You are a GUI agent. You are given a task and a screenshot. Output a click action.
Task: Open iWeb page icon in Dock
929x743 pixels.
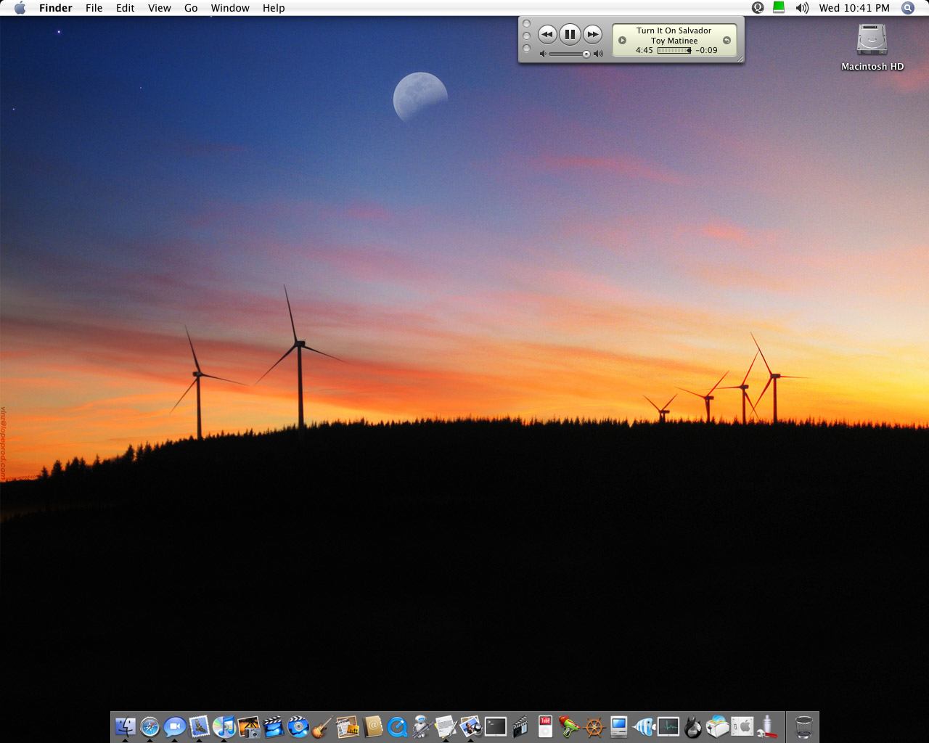[x=347, y=726]
